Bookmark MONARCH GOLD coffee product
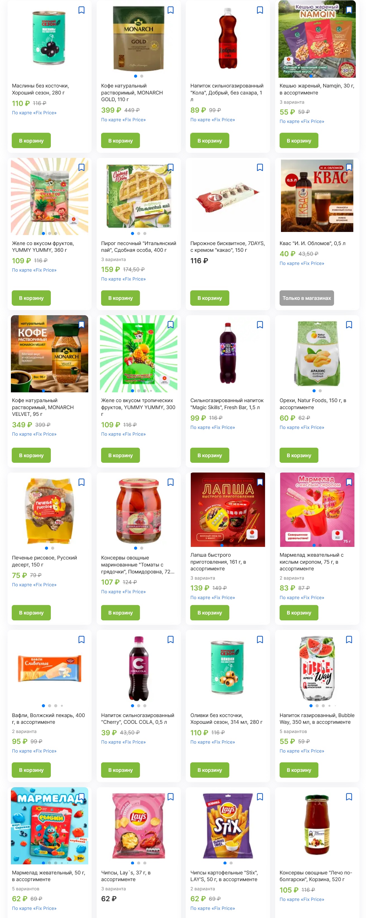This screenshot has height=918, width=367. 171,10
